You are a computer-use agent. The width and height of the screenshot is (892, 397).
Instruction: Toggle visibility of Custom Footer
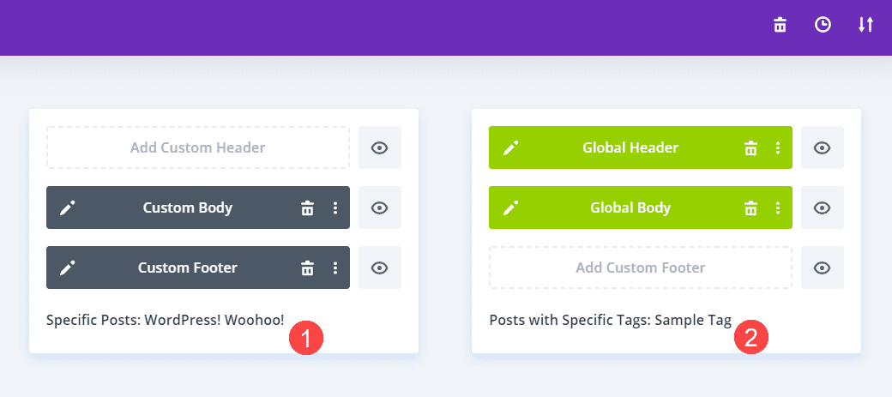coord(380,268)
